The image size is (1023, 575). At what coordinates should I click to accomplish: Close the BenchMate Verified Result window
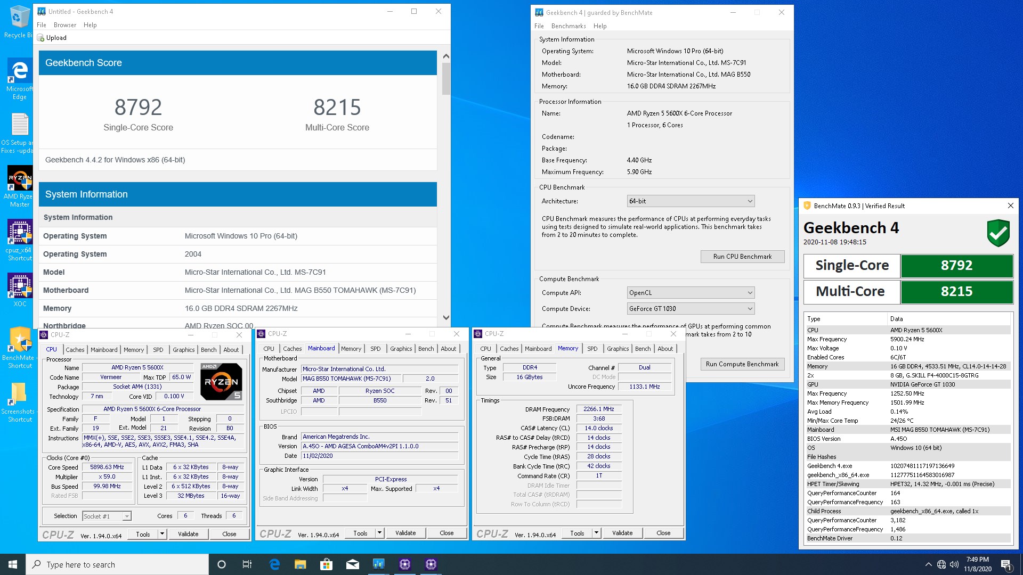point(1010,206)
